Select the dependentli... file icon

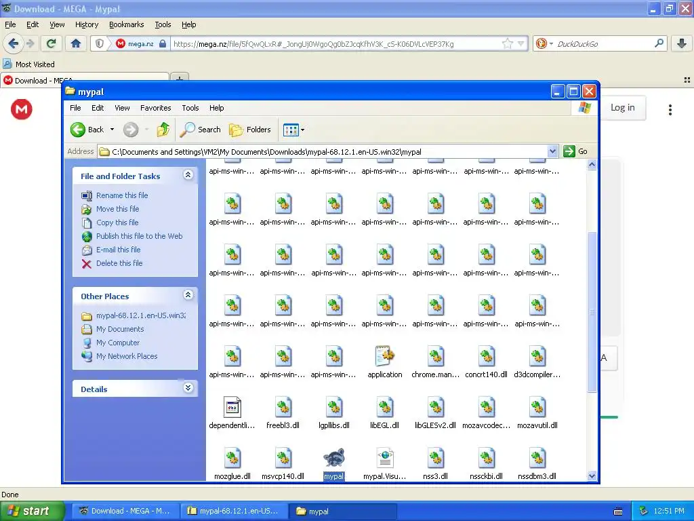pyautogui.click(x=232, y=408)
